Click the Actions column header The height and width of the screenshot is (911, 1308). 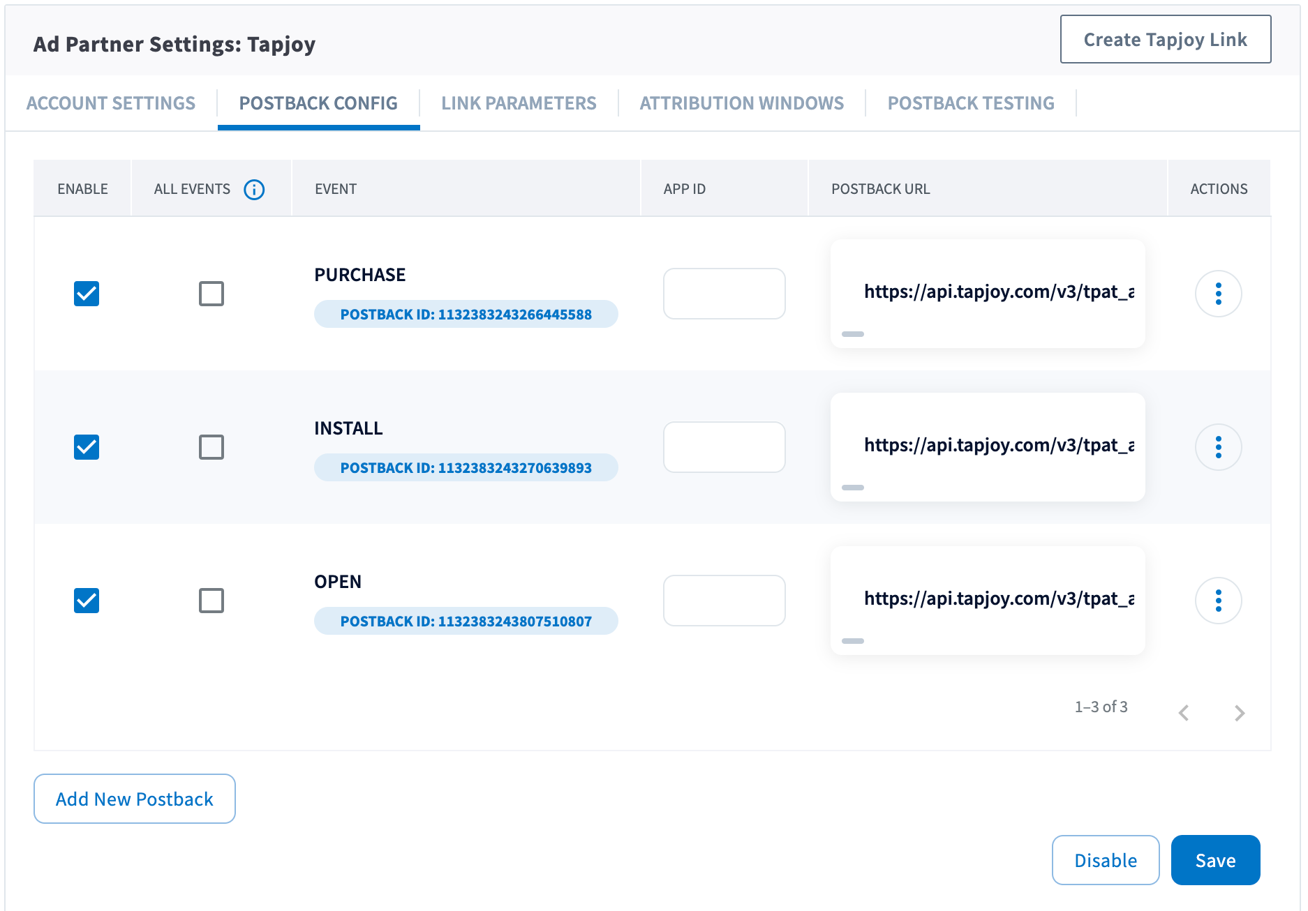pyautogui.click(x=1219, y=189)
